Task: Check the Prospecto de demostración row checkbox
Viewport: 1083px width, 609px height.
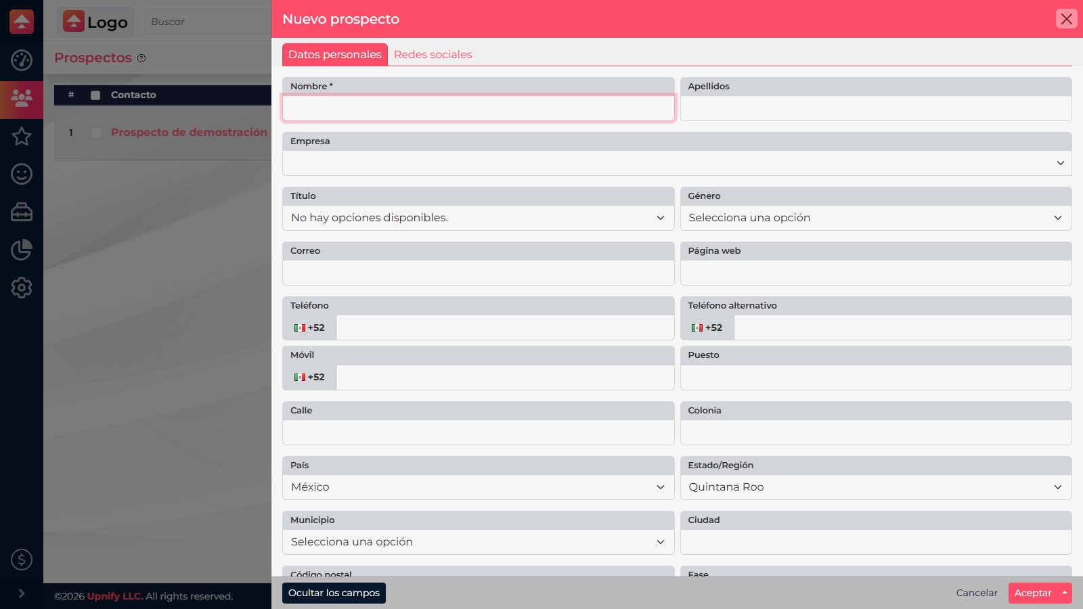Action: point(95,133)
